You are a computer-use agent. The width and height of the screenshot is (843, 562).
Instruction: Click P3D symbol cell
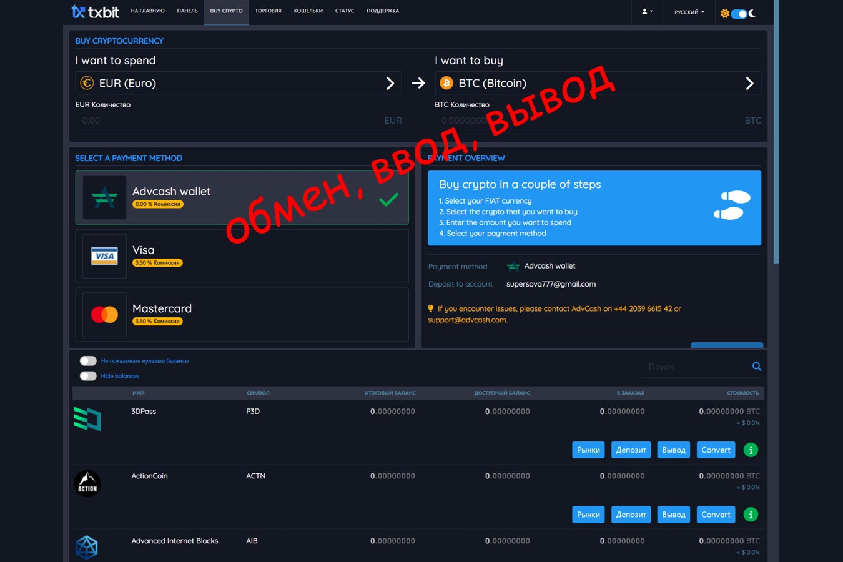(x=253, y=412)
